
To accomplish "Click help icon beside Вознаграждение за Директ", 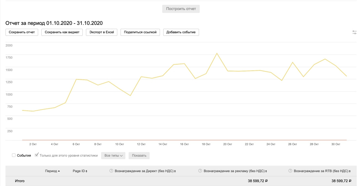I will coord(111,171).
